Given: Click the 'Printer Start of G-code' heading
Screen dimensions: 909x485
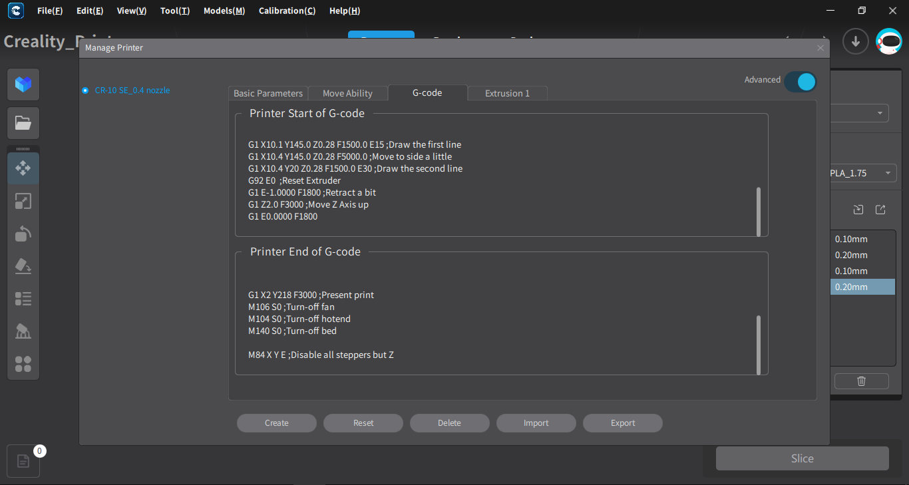Looking at the screenshot, I should [x=307, y=113].
